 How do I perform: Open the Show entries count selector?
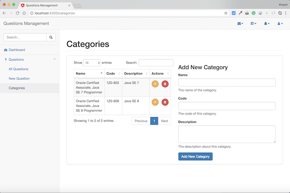click(92, 63)
